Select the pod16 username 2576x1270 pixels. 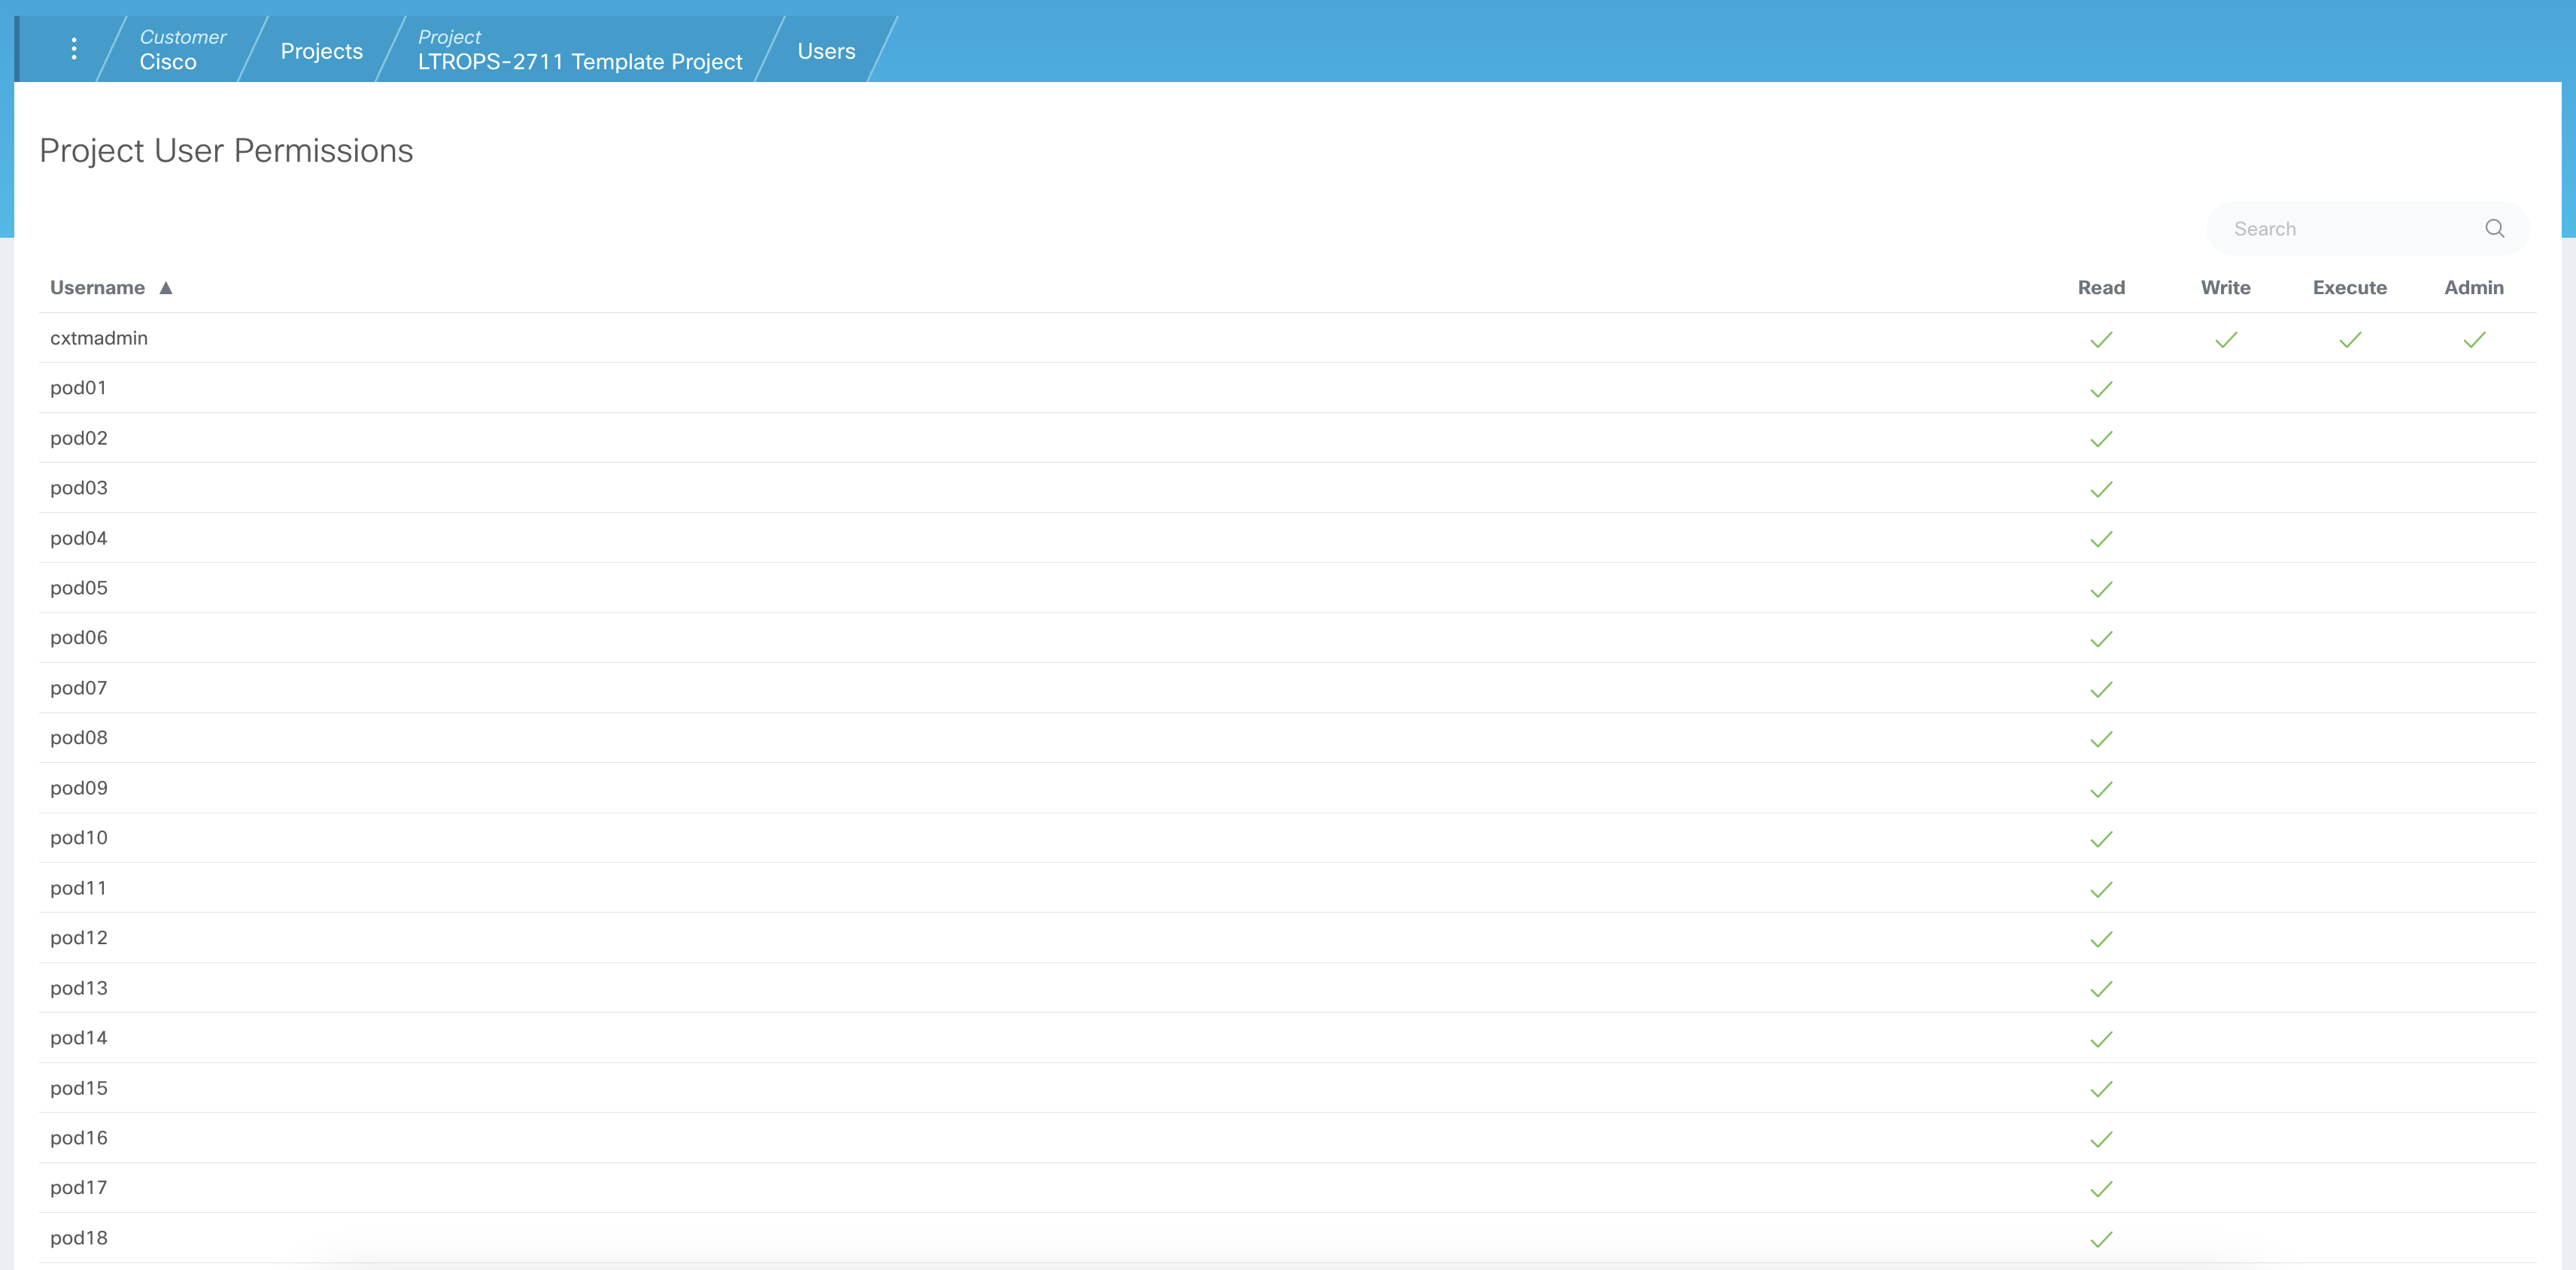tap(78, 1138)
